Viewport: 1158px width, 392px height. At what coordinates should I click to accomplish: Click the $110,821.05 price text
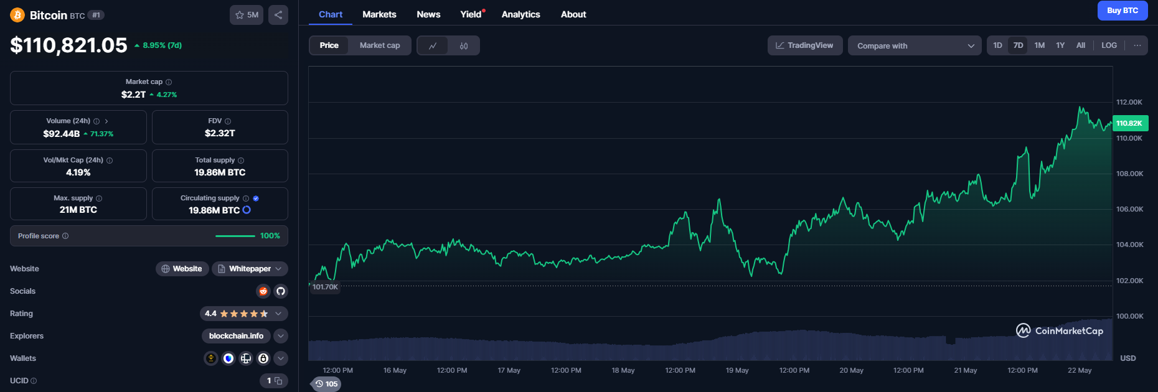click(68, 45)
